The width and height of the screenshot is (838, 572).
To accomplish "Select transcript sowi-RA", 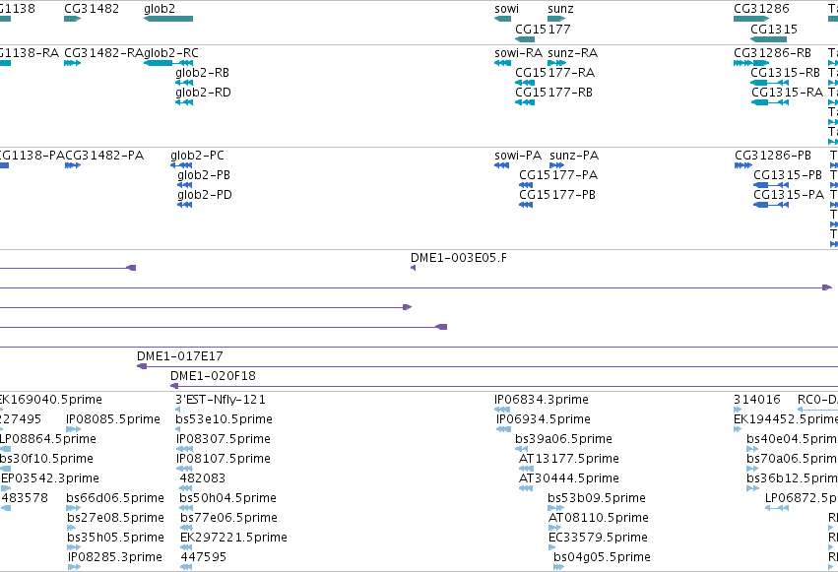I will (503, 63).
